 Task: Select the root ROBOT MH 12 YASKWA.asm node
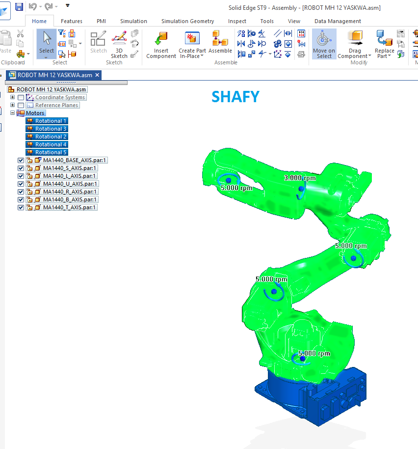pos(47,89)
